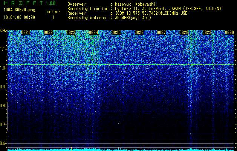The height and width of the screenshot is (151, 237).
Task: Click the meteor count value 1
Action: 54,17
